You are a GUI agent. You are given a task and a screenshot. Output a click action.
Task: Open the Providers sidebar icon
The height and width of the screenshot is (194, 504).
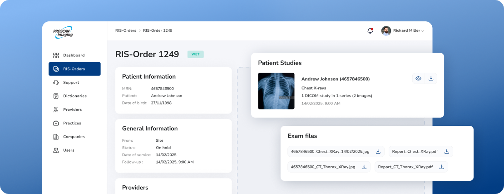pyautogui.click(x=56, y=109)
